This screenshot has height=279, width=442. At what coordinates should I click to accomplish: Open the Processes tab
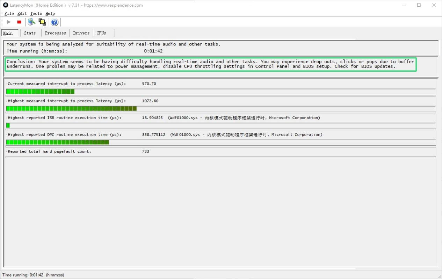coord(55,33)
